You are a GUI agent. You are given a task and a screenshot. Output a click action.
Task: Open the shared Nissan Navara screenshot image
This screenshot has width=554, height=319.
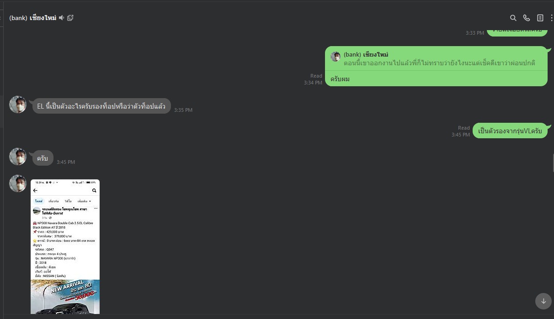click(65, 246)
